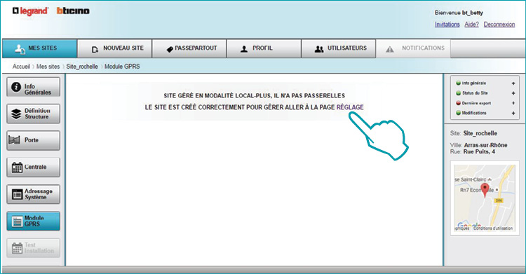Open the Invitations link
Screen dimensions: 526x274
[447, 25]
